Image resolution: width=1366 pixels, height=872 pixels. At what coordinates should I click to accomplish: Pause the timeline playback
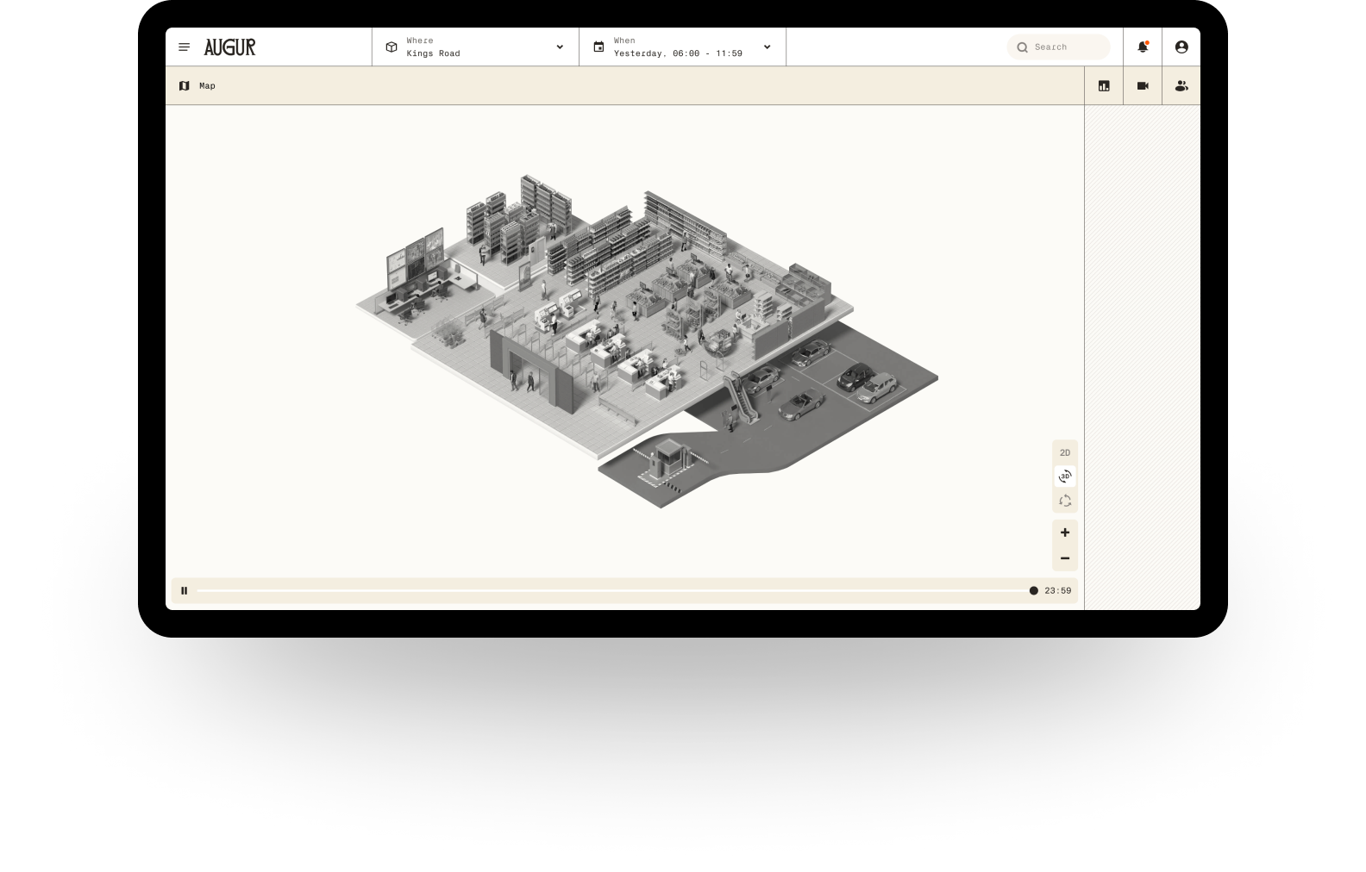pos(184,590)
